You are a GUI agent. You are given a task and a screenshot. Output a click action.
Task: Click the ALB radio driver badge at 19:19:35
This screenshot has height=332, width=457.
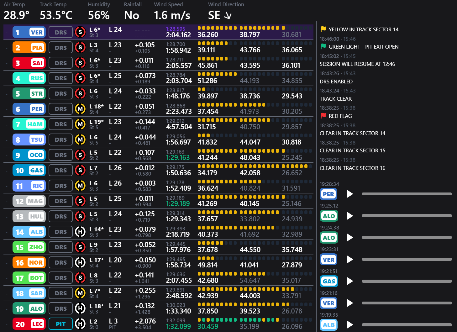(328, 325)
